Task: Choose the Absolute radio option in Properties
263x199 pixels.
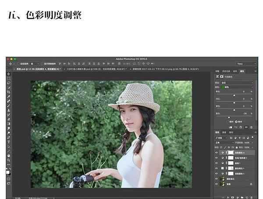Action: (237, 122)
